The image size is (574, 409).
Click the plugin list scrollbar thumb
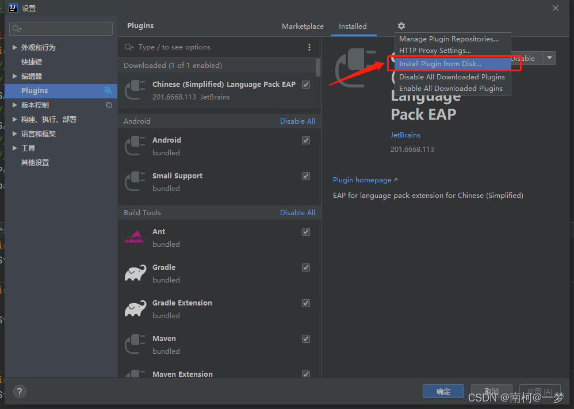(x=317, y=67)
